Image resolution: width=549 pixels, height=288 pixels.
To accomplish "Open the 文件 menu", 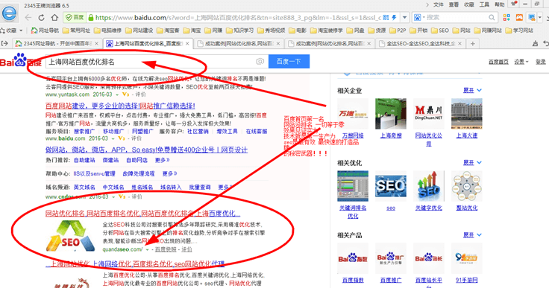I will [439, 4].
